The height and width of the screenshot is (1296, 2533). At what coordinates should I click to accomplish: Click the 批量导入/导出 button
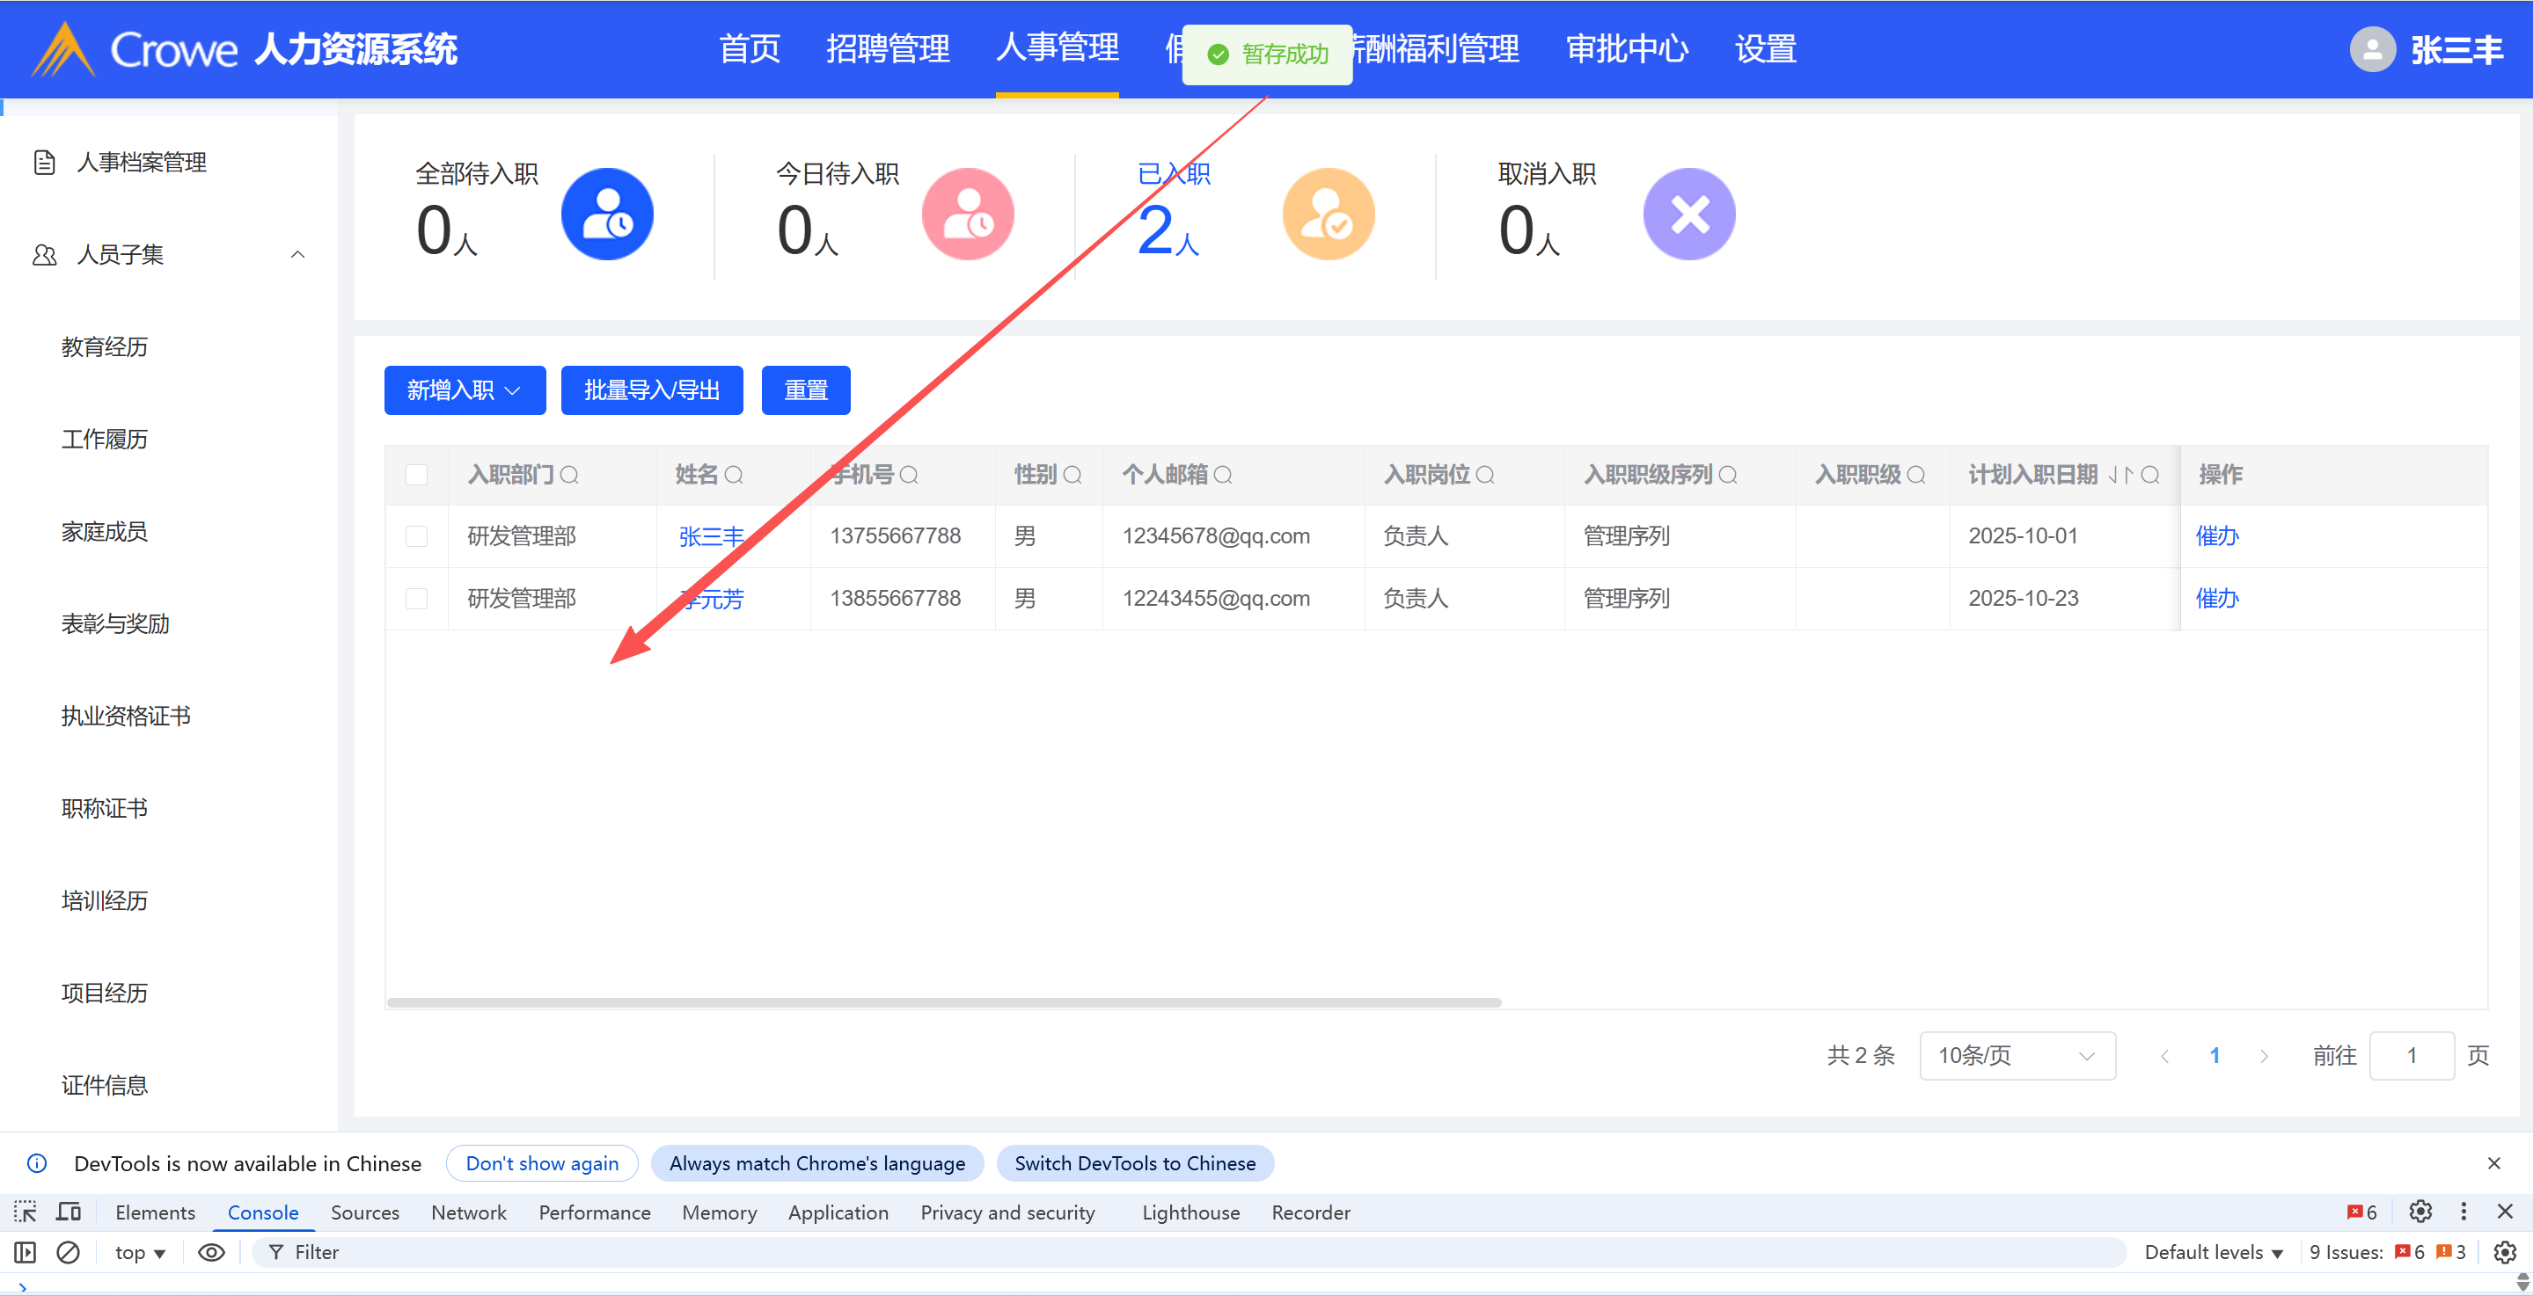pos(651,391)
